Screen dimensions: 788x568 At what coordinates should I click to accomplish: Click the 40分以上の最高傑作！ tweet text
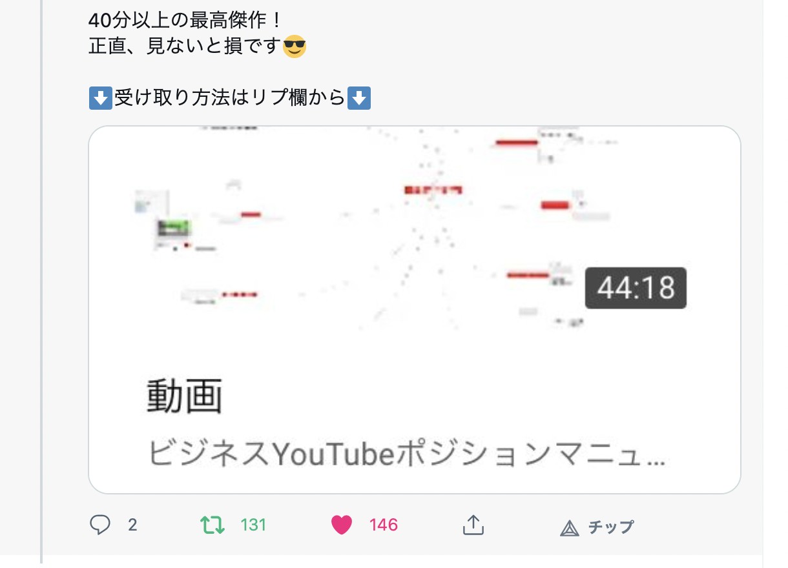pos(185,20)
